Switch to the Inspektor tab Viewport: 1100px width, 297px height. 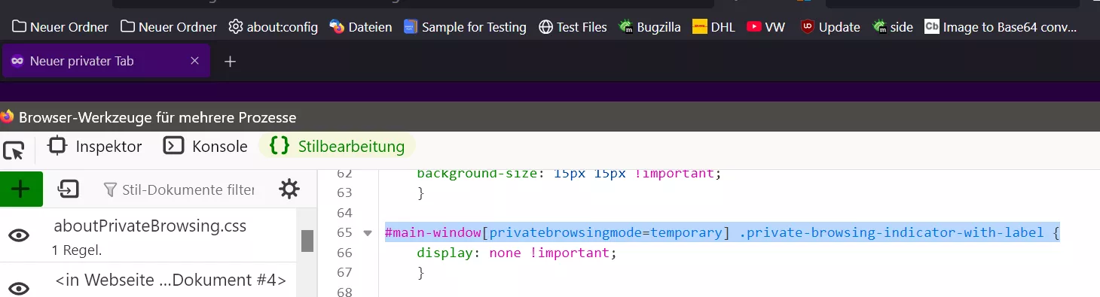[95, 147]
